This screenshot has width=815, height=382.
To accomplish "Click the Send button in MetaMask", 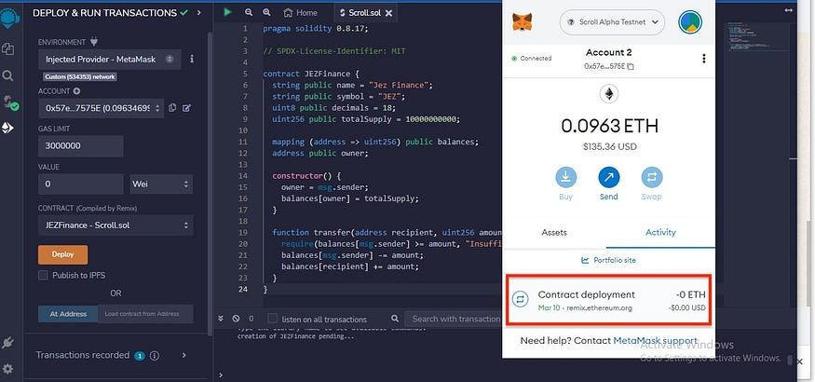I will pos(608,178).
